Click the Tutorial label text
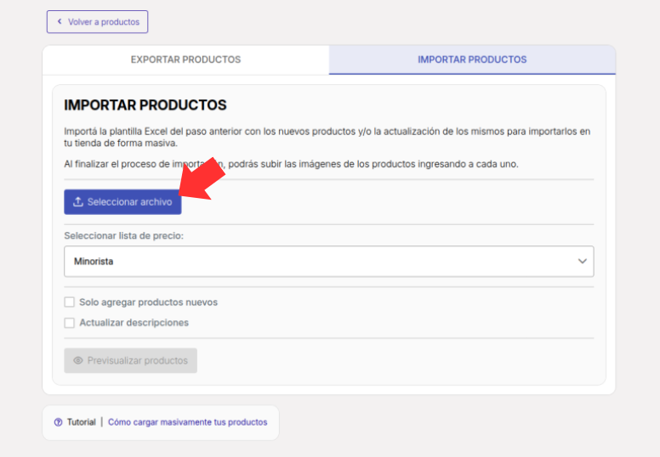This screenshot has height=457, width=660. 82,422
